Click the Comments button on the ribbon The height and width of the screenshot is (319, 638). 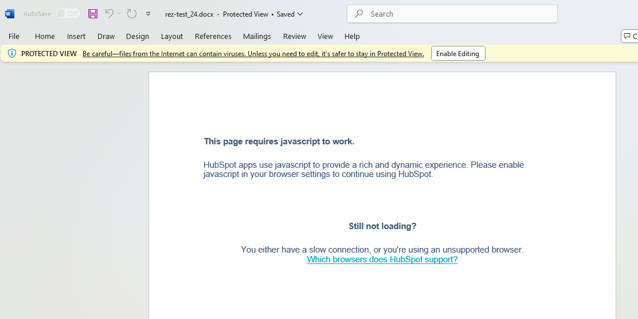629,36
